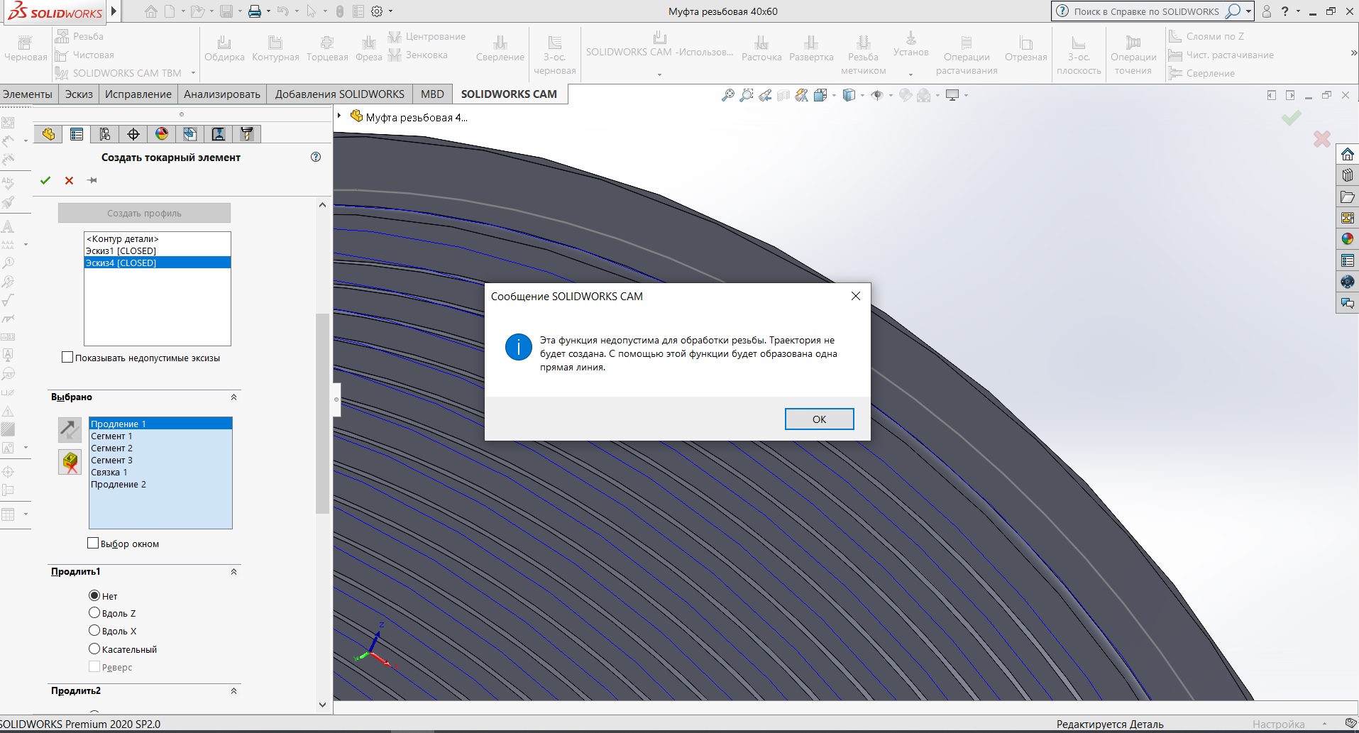This screenshot has width=1359, height=733.
Task: Open the ConfigurationManager tab icon
Action: click(x=105, y=134)
